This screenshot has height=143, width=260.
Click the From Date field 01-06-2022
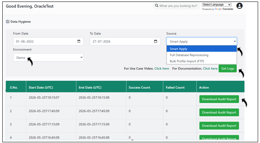click(48, 42)
